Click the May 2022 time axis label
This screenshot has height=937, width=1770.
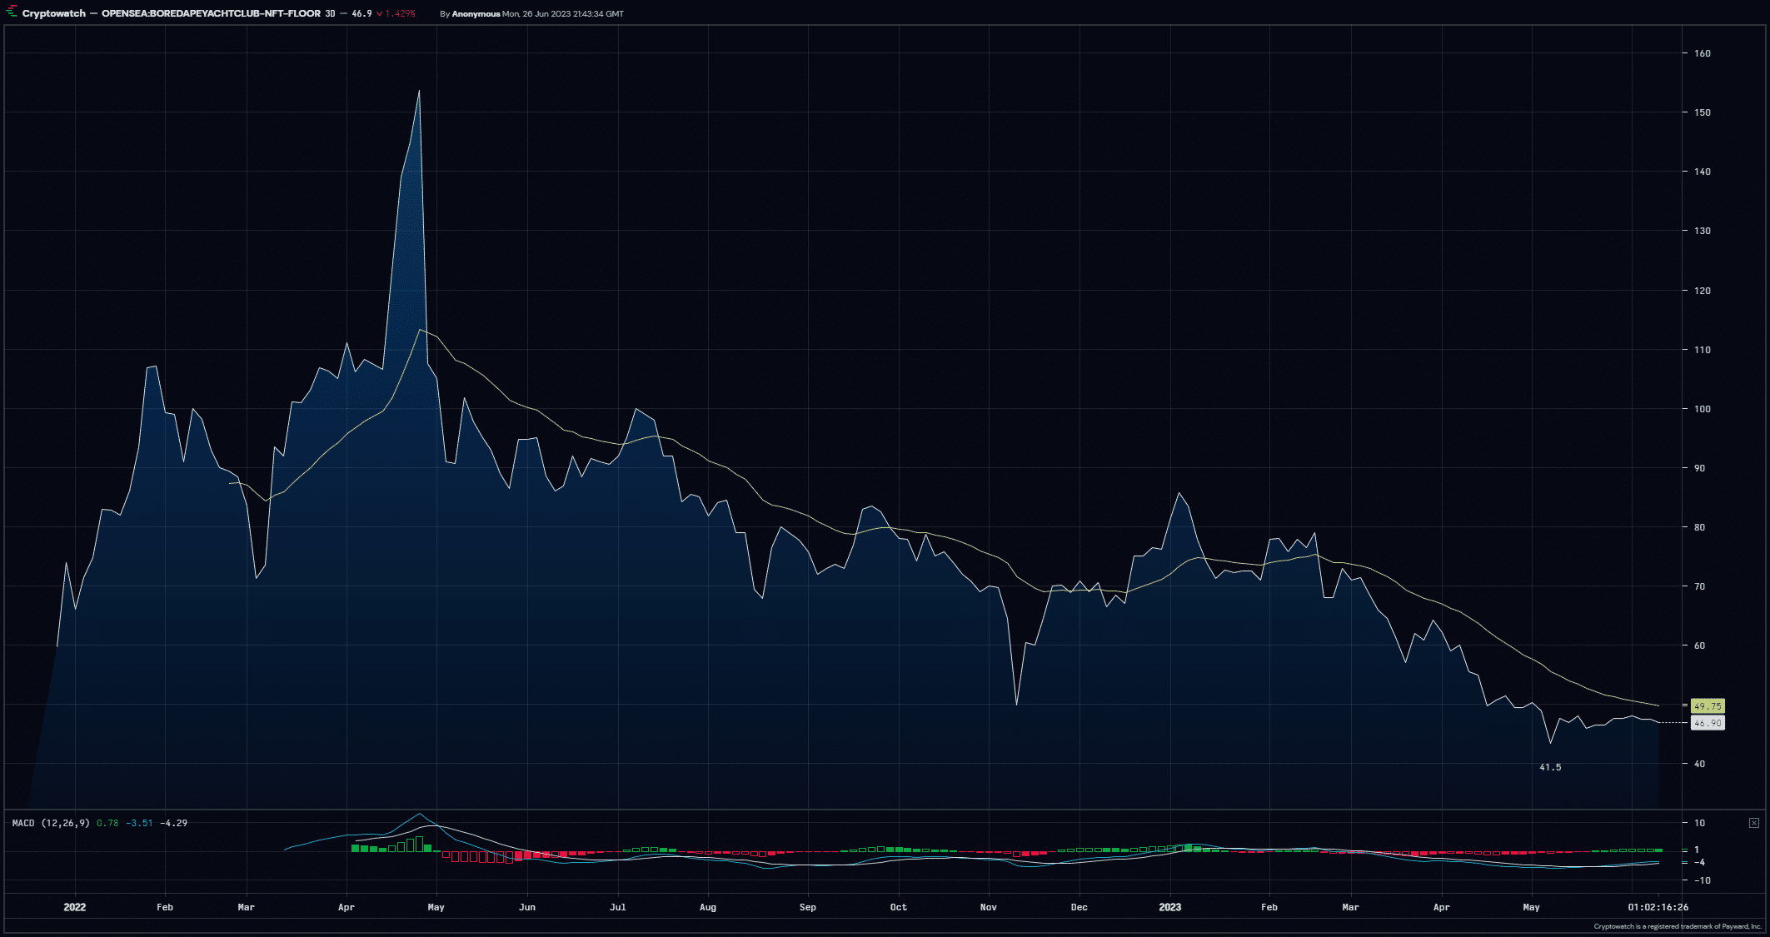pos(436,907)
